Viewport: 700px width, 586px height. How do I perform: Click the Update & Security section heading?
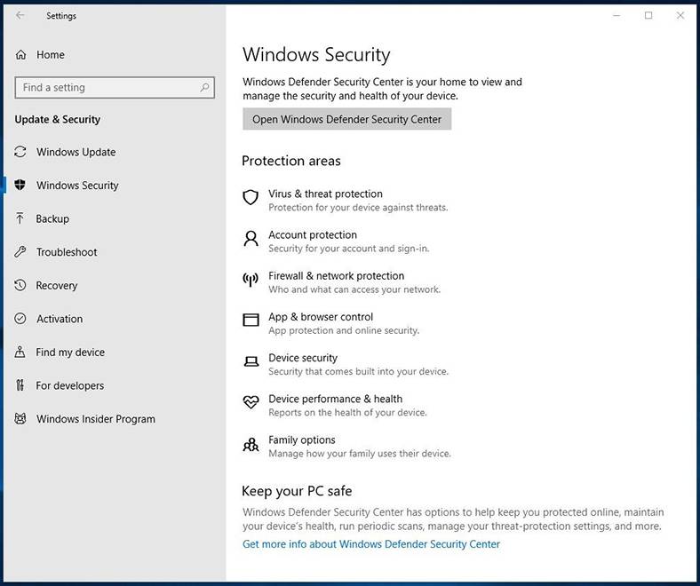click(57, 120)
